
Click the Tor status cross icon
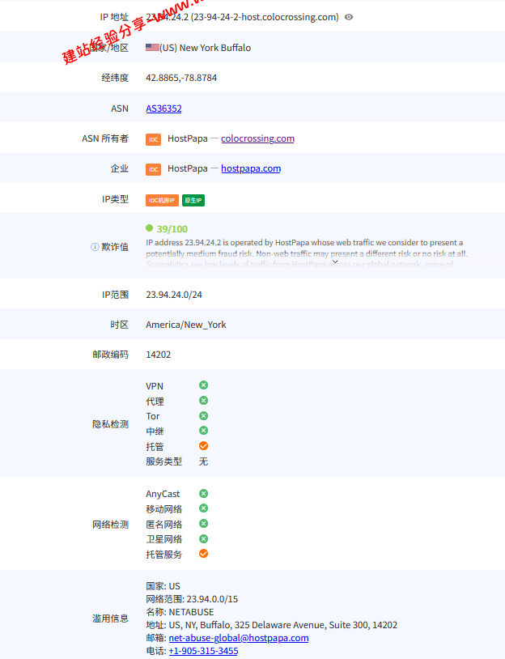click(x=203, y=415)
